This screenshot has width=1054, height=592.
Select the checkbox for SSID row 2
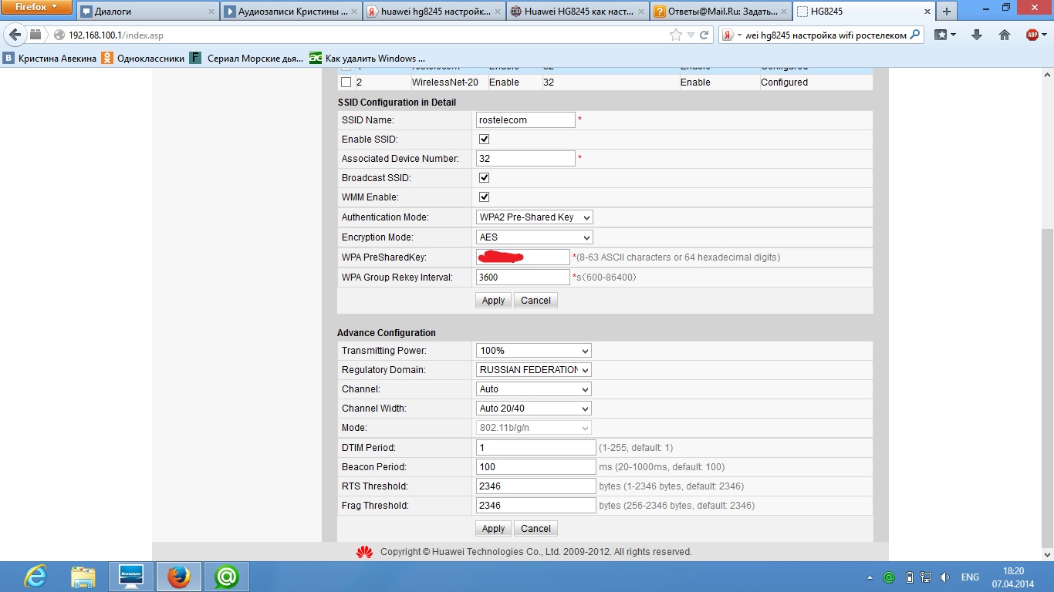tap(346, 82)
